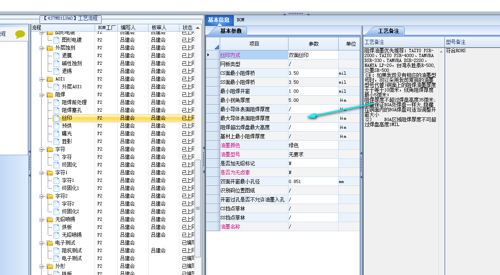Click the document icon beside 阻抗测试
Image resolution: width=500 pixels, height=275 pixels.
(x=56, y=251)
